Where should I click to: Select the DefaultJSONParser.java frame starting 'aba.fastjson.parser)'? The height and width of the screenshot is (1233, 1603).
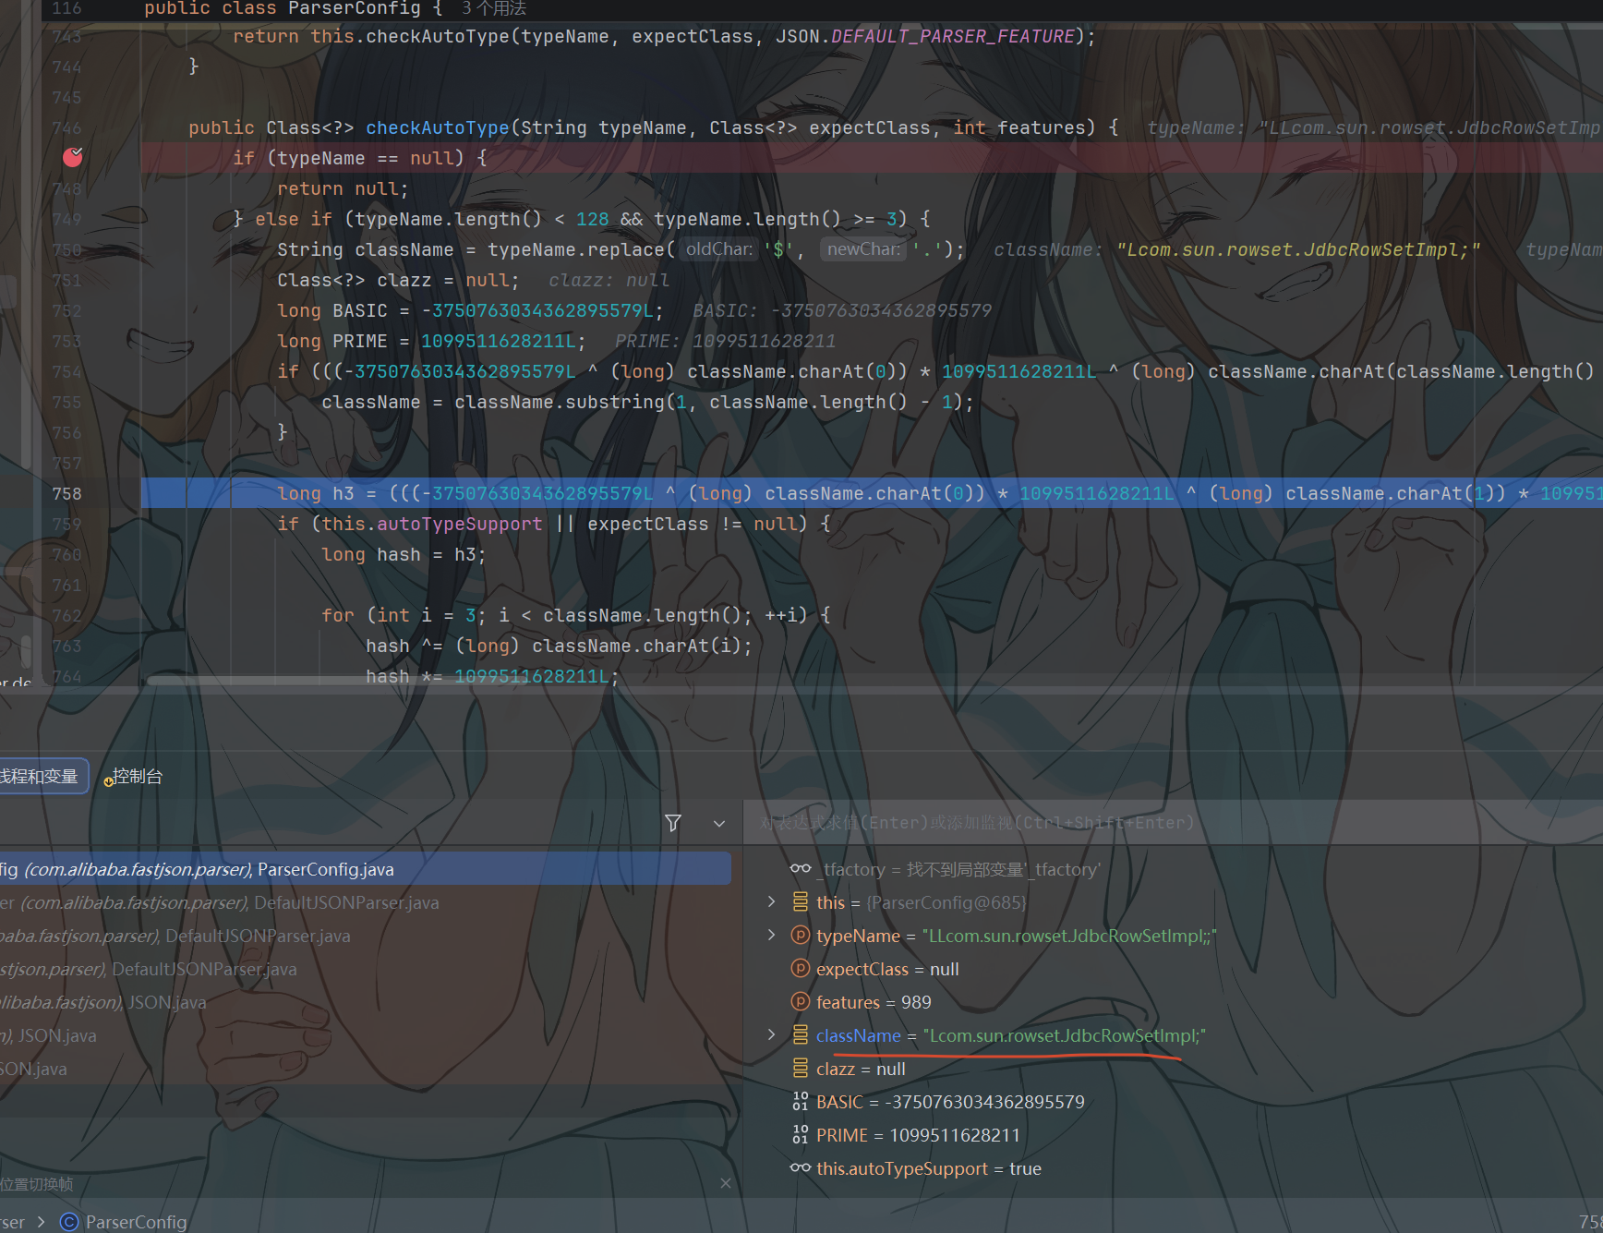(365, 936)
